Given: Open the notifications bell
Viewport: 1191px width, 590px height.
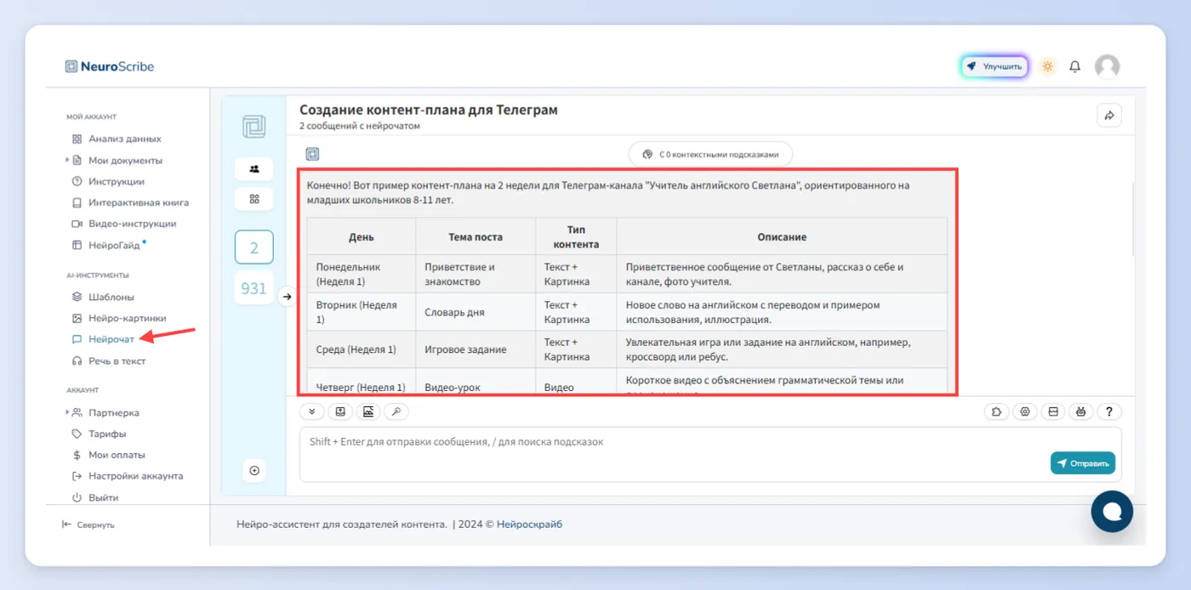Looking at the screenshot, I should tap(1075, 66).
